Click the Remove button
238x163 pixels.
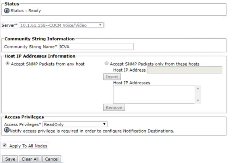click(114, 108)
